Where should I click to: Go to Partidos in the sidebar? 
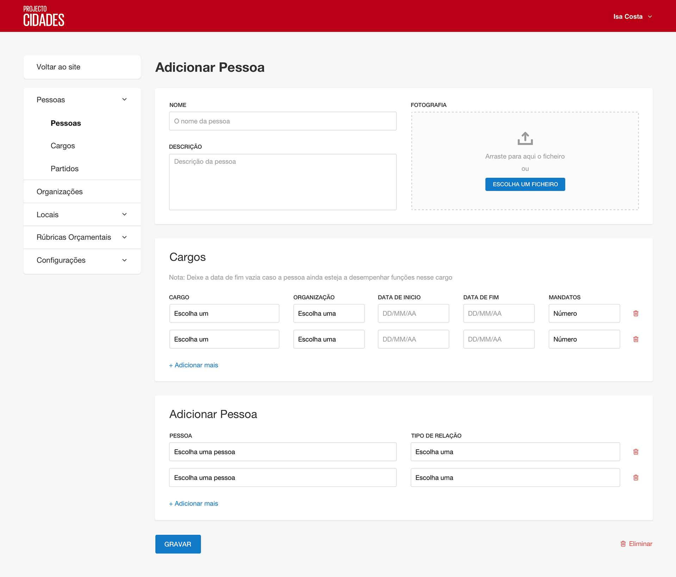click(64, 169)
